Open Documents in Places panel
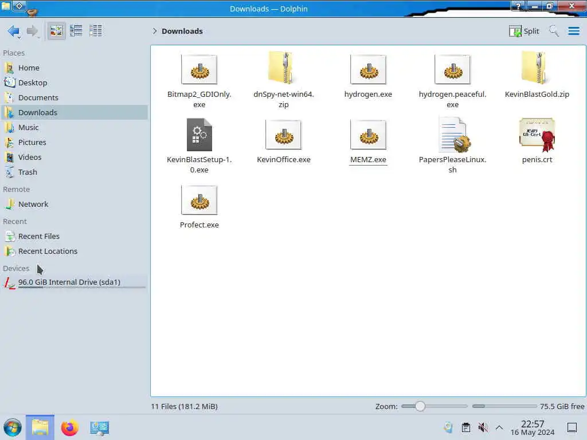 pyautogui.click(x=75, y=97)
